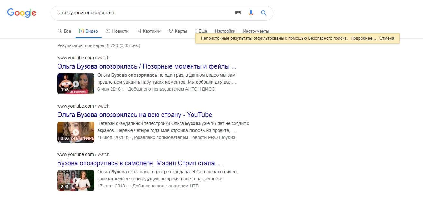
Task: Open 'Ольга Бузова опозорилась на всю страну' result
Action: point(135,115)
